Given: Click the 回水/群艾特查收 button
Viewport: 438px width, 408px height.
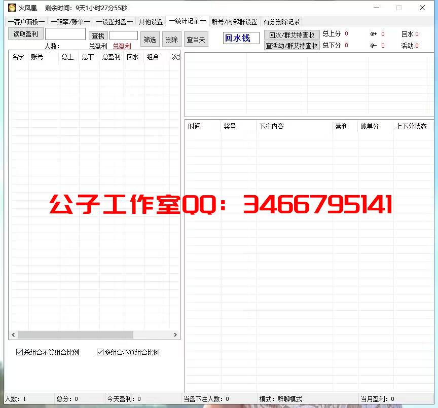Looking at the screenshot, I should [x=292, y=35].
